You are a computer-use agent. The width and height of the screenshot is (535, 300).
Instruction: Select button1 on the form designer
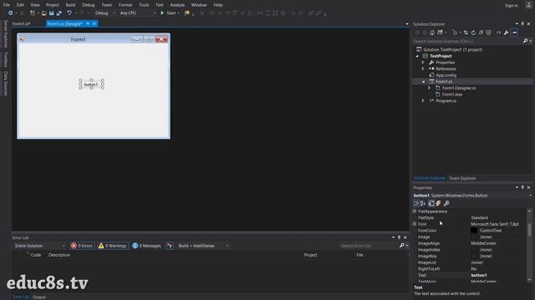(91, 84)
